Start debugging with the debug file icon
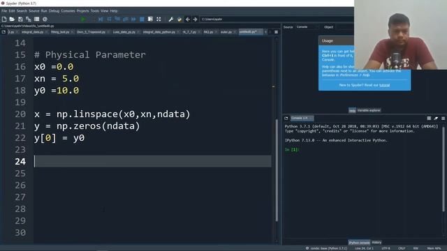The width and height of the screenshot is (447, 251). (x=101, y=20)
